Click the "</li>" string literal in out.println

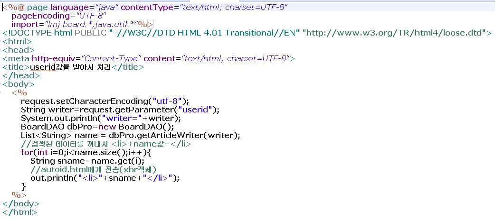[x=157, y=178]
